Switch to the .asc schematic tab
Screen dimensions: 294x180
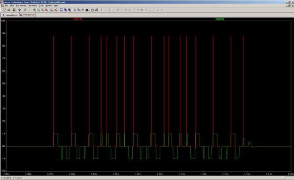[10, 15]
